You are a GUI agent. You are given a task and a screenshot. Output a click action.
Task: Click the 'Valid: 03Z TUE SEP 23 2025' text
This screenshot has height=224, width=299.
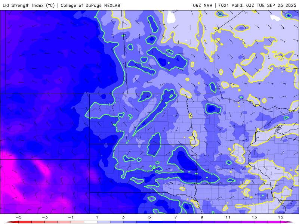tap(264, 5)
